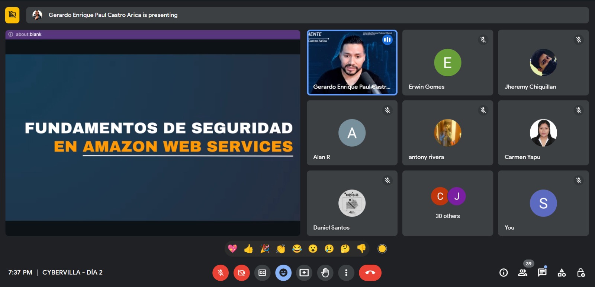Raise your hand in the meeting
The width and height of the screenshot is (595, 287).
point(325,273)
